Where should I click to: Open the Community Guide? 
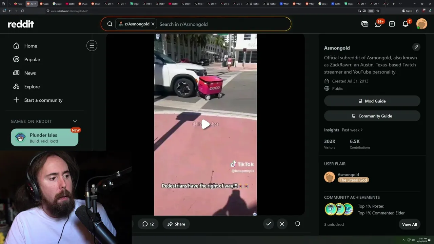(x=372, y=116)
